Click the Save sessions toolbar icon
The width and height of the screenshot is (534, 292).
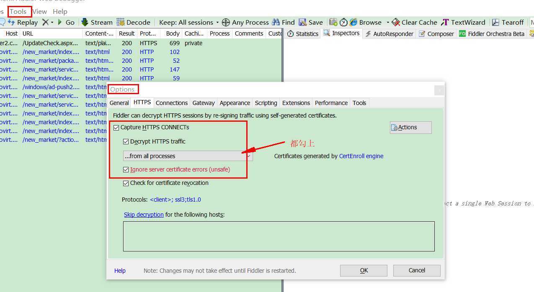(x=303, y=22)
